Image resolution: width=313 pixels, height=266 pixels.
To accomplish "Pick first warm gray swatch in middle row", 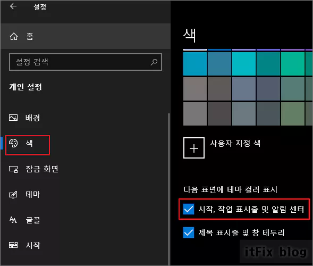I will [195, 89].
